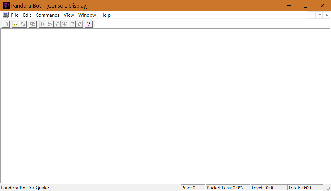Click the 'Ping: 0' status bar entry
This screenshot has width=331, height=191.
click(193, 188)
